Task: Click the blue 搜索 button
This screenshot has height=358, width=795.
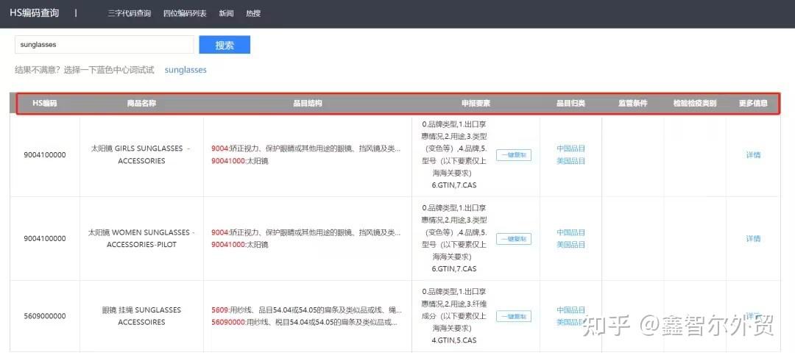Action: [225, 45]
